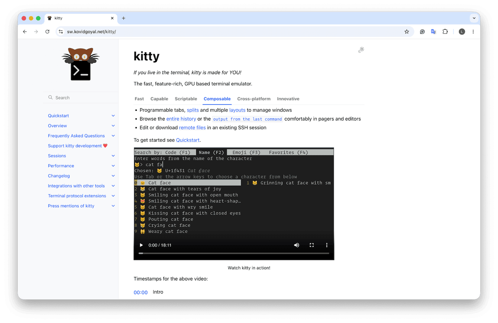Expand the Performance sidebar section
Viewport: 498px width, 323px height.
tap(113, 166)
